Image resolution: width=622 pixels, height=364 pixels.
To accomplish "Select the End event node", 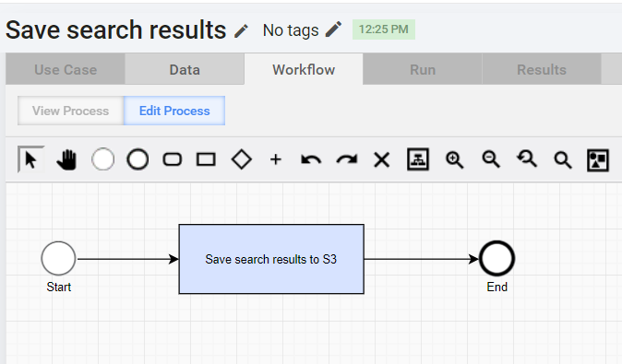I will pyautogui.click(x=497, y=259).
